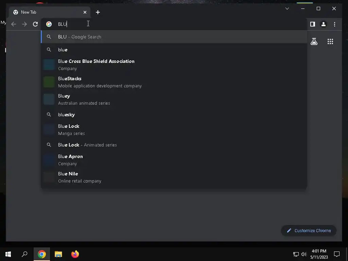The height and width of the screenshot is (261, 348).
Task: Select the 'Blue Lock - Animated series' suggestion
Action: (x=174, y=145)
